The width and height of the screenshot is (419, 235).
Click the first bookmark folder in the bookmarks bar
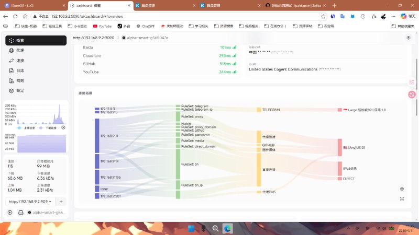pyautogui.click(x=26, y=26)
